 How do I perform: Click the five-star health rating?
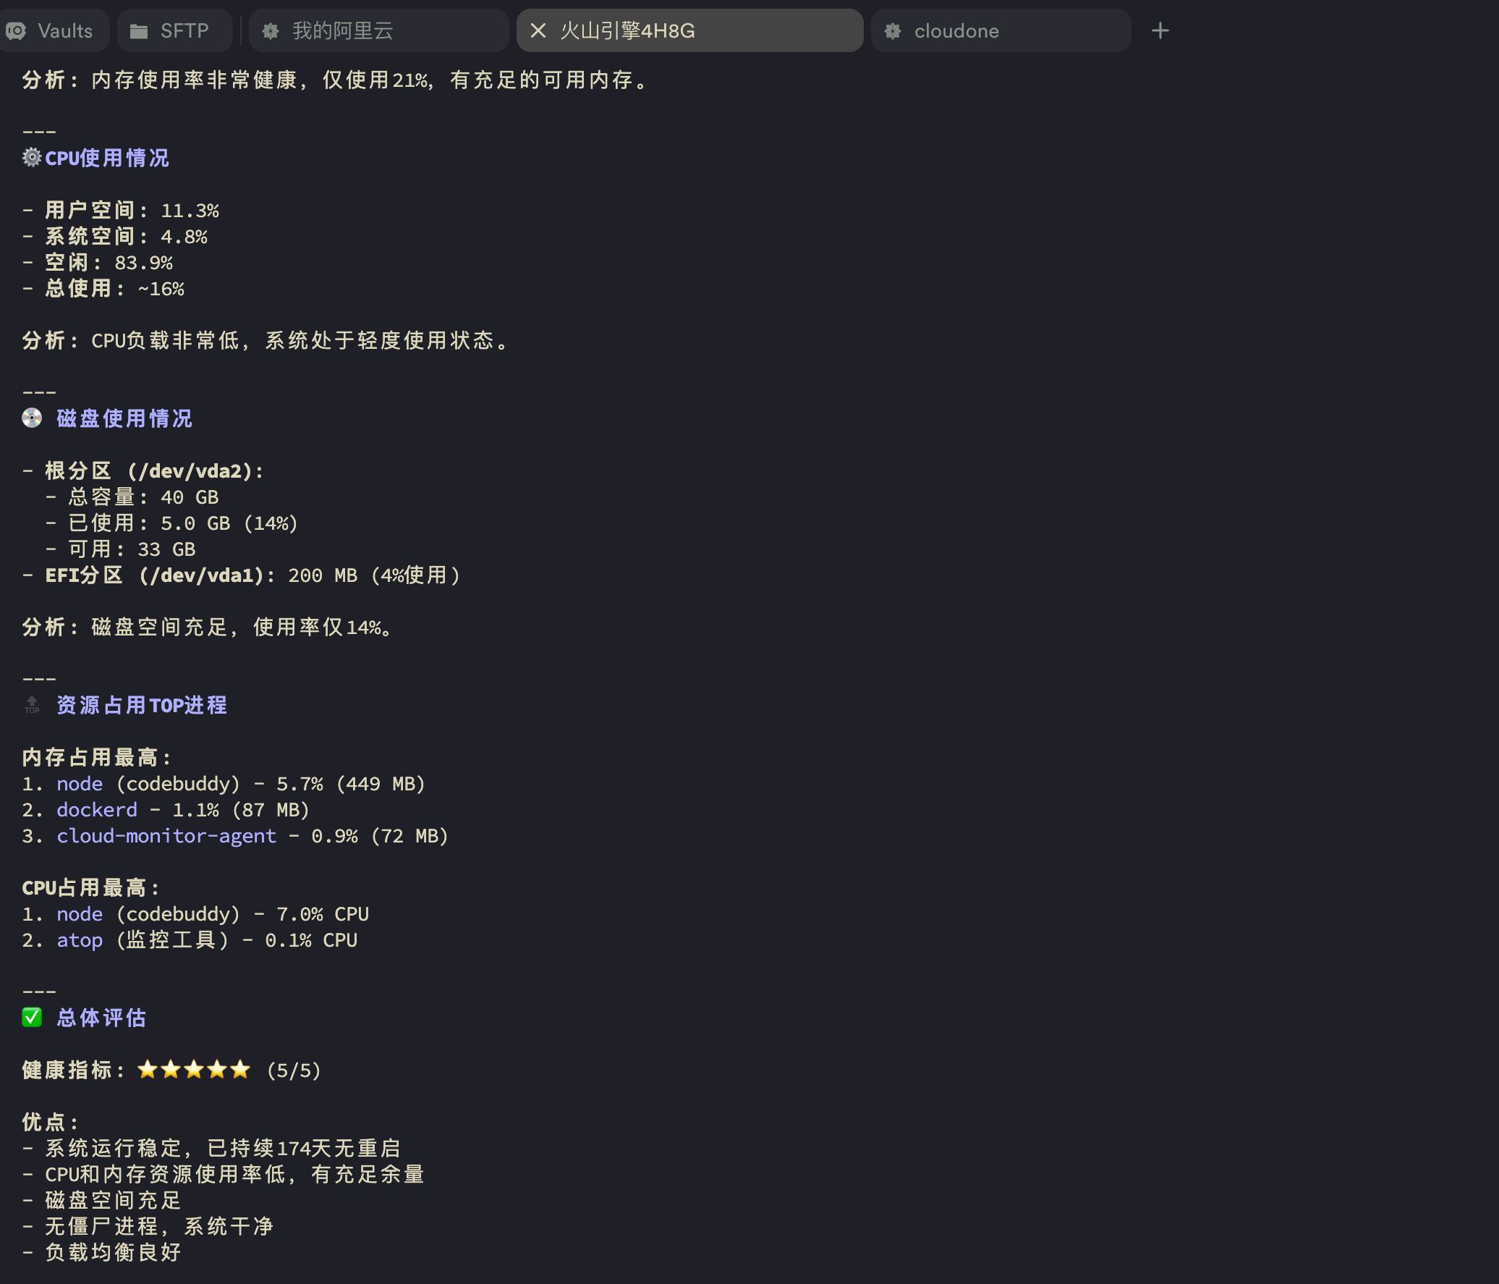tap(193, 1070)
